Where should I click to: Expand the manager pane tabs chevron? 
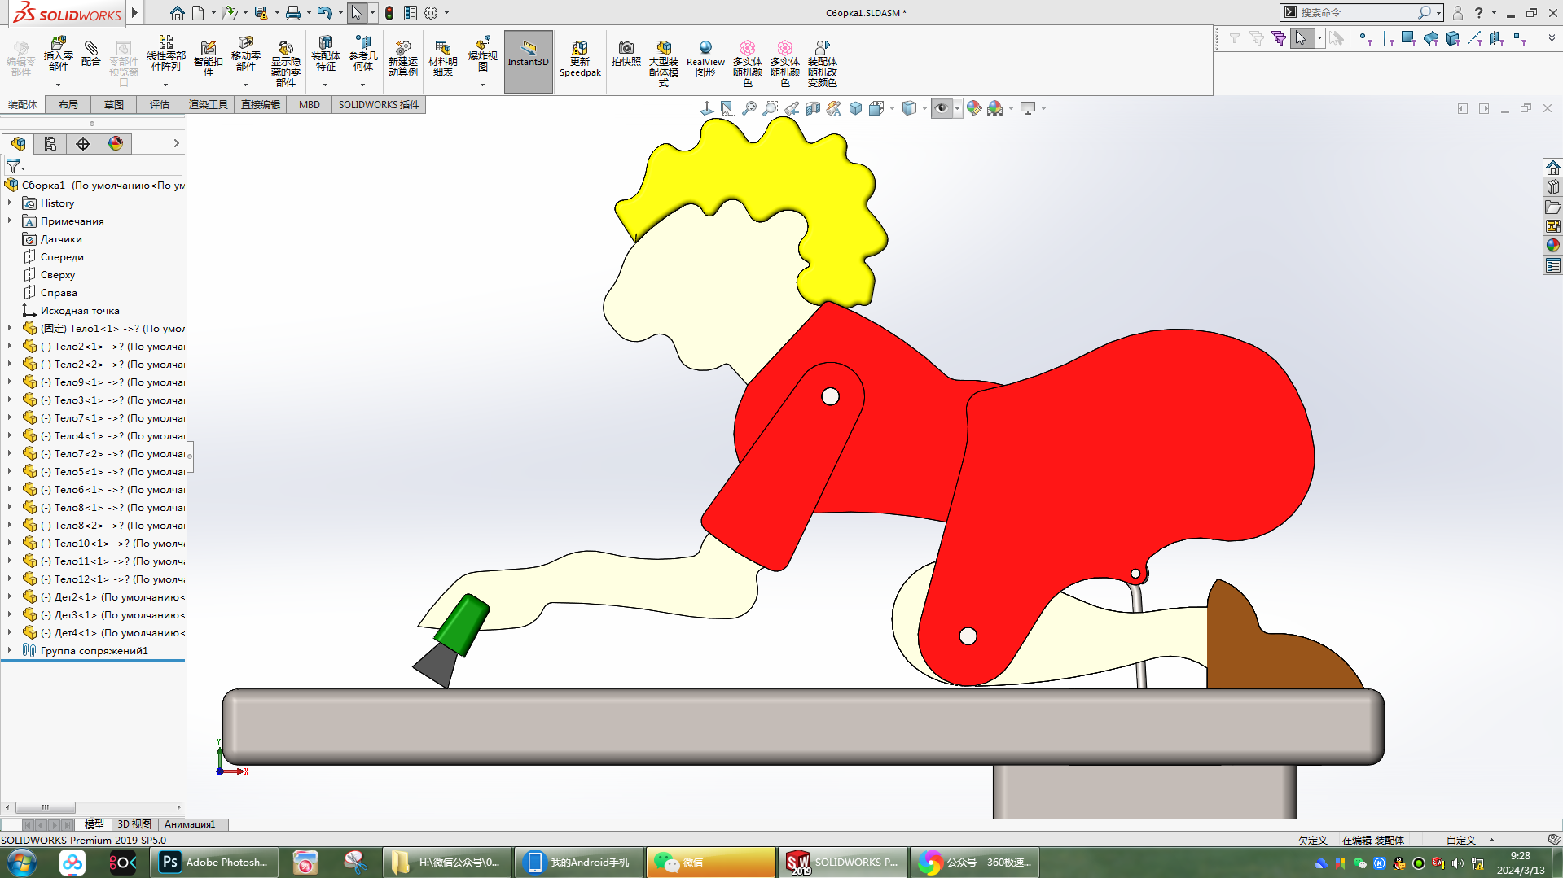point(176,144)
